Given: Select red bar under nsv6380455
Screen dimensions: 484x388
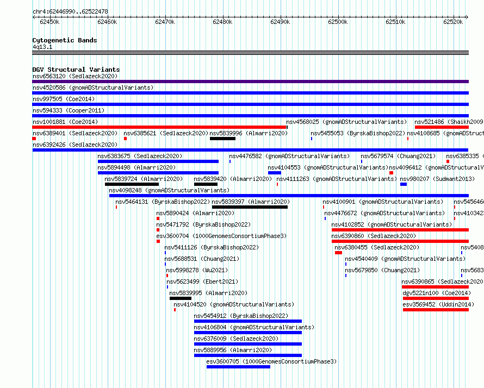Looking at the screenshot, I should point(338,253).
